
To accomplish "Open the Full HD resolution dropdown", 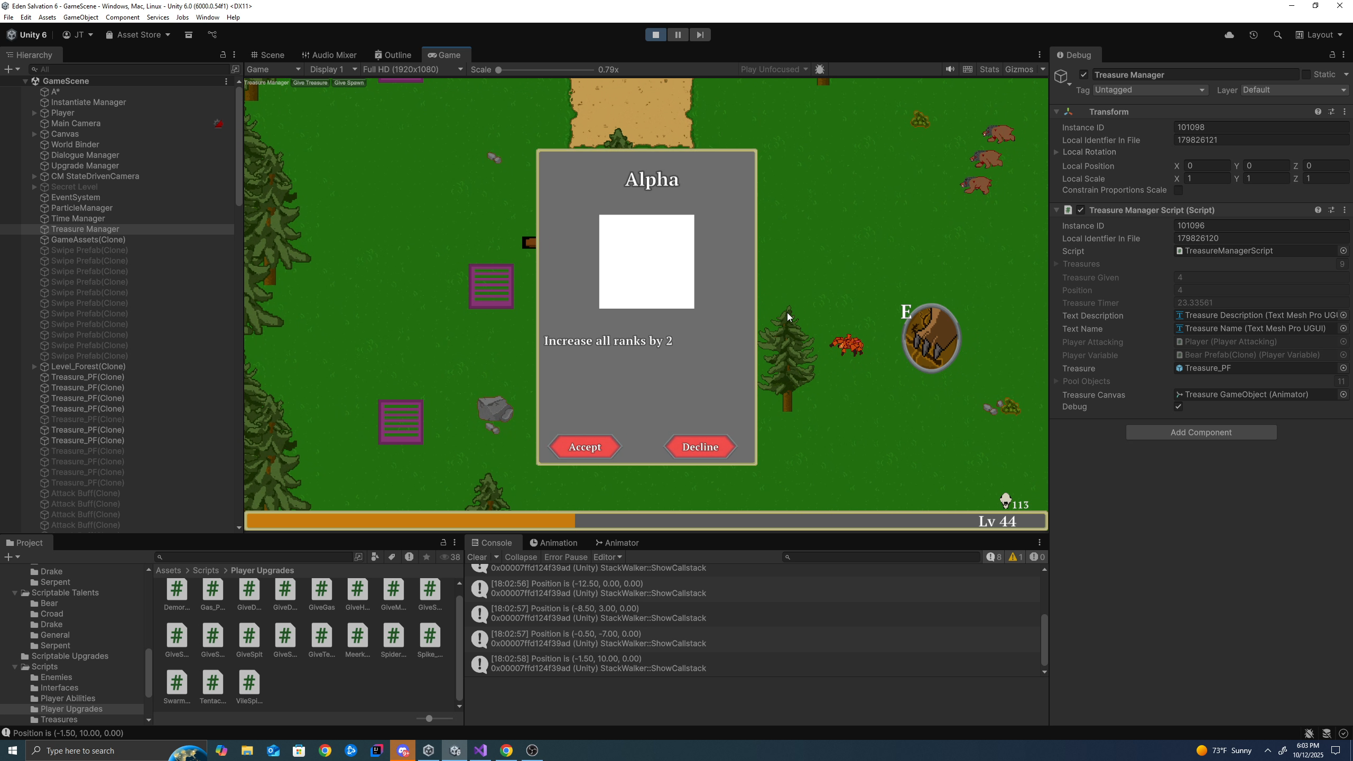I will point(412,69).
